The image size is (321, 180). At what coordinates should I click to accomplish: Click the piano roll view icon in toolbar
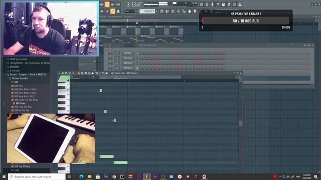click(x=167, y=11)
